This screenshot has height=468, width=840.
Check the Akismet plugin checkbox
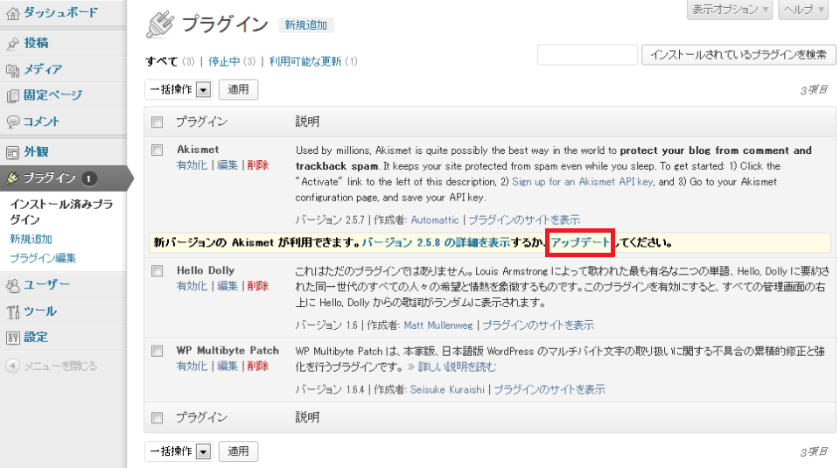coord(157,150)
